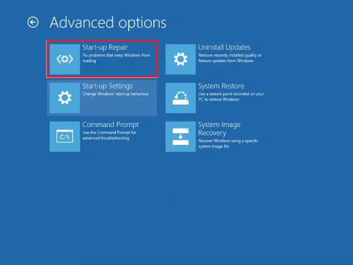
Task: Click the Advanced options heading
Action: (x=108, y=23)
